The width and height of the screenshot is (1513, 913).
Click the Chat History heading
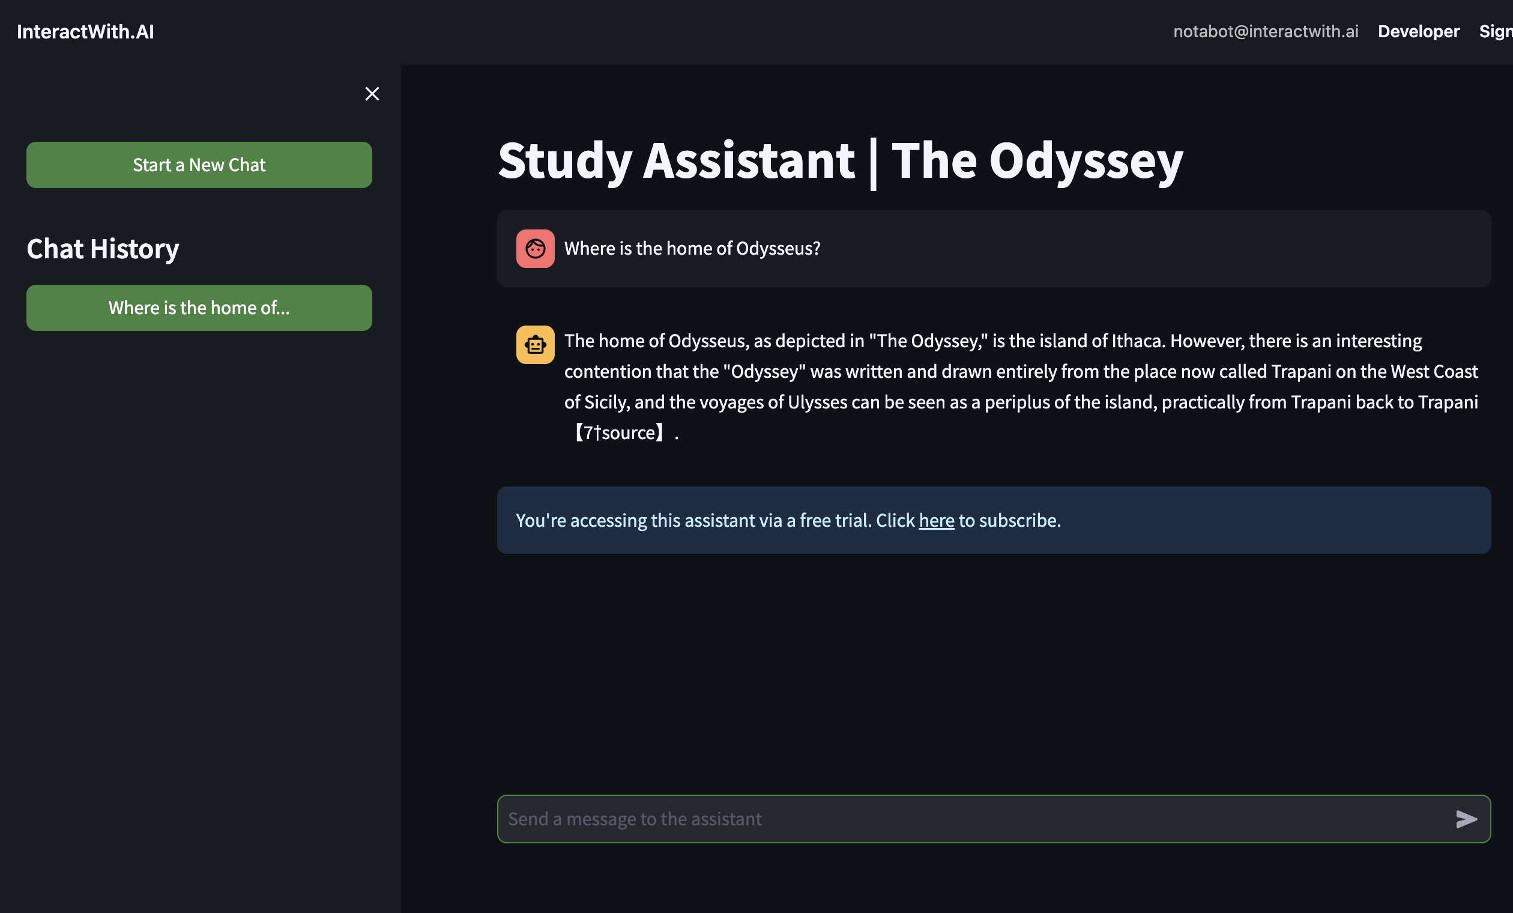(103, 249)
